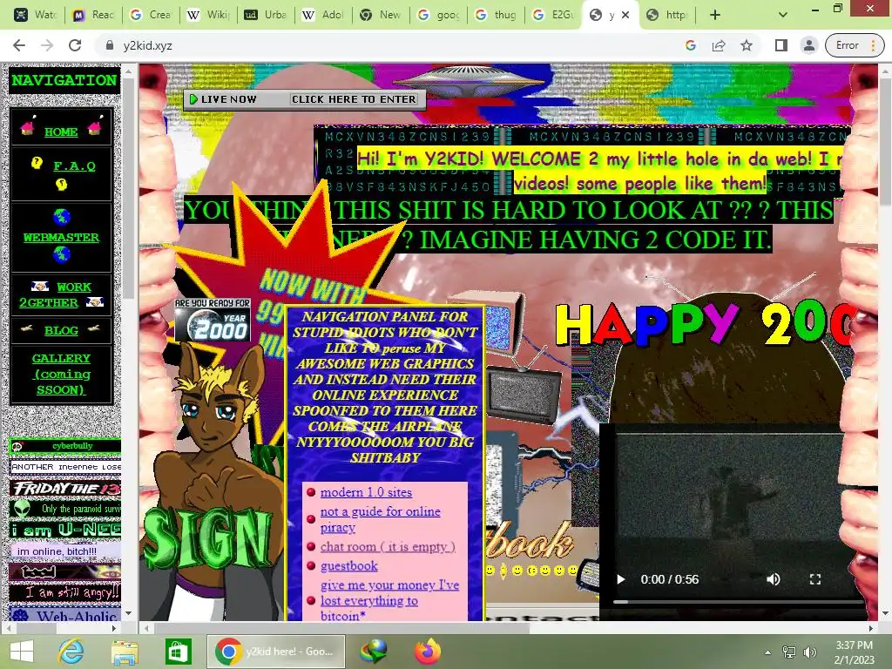
Task: Go back with the browser back arrow
Action: click(x=19, y=45)
